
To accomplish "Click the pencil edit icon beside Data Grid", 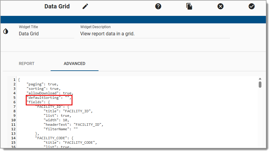I will click(x=85, y=6).
